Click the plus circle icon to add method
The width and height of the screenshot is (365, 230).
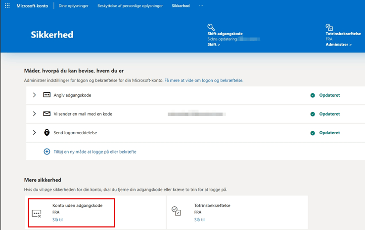47,152
